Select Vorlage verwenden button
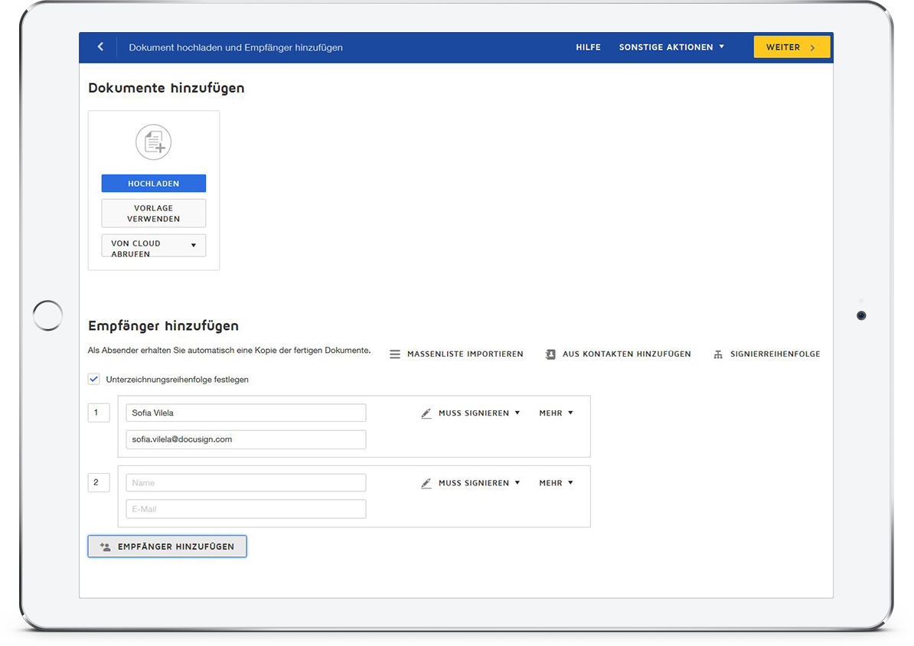 click(x=154, y=214)
